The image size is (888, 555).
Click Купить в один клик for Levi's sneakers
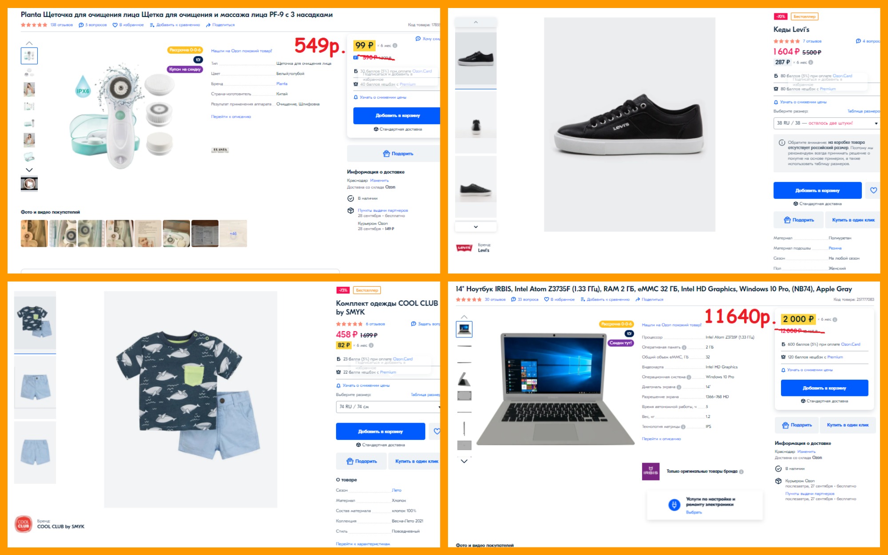(x=852, y=220)
